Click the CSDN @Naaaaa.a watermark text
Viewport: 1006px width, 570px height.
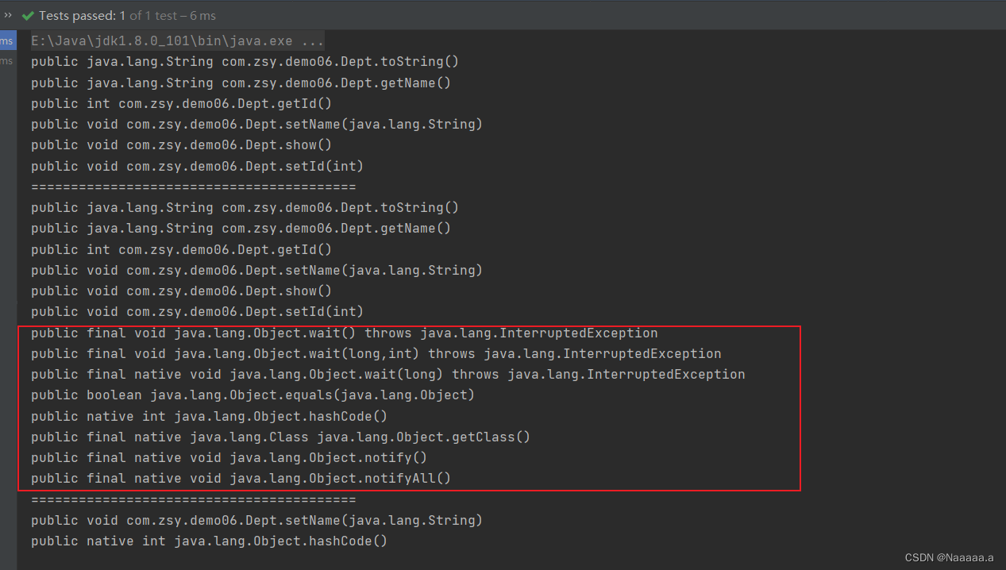950,558
